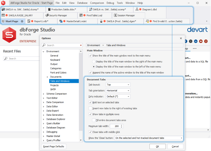The height and width of the screenshot is (151, 211).
Task: Click the dbForge Studio logo in title bar
Action: [x=3, y=3]
